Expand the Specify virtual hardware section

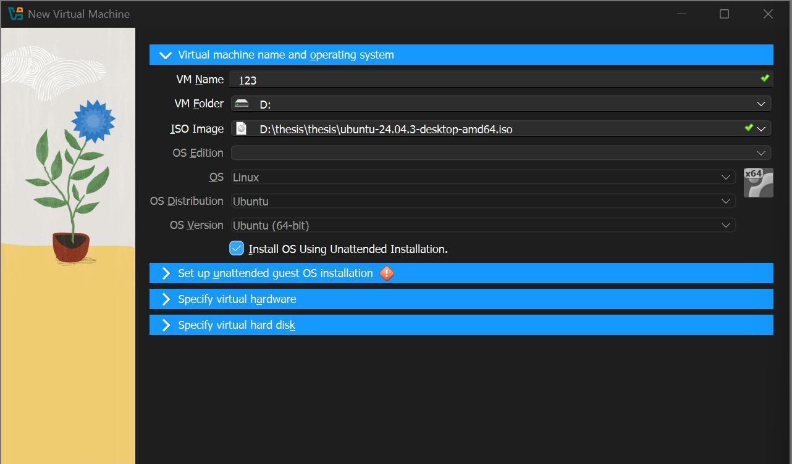(461, 299)
